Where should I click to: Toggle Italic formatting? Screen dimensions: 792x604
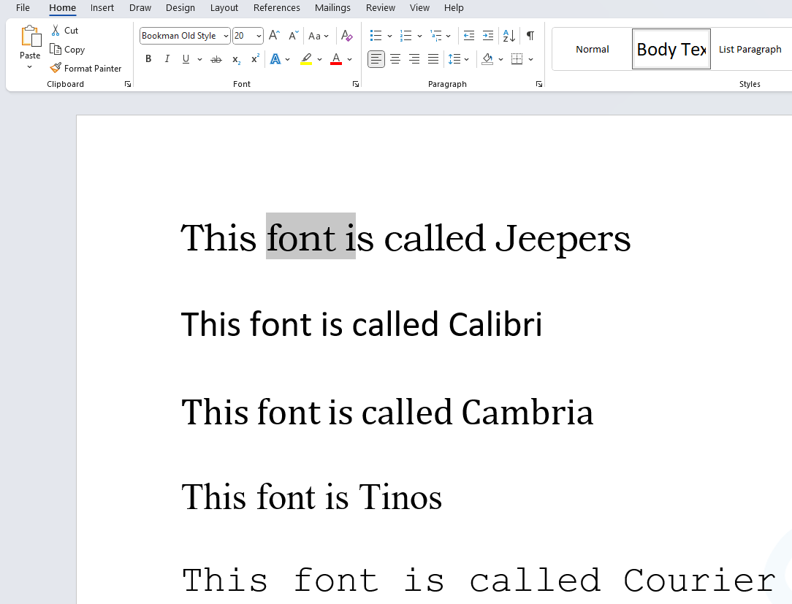point(167,59)
